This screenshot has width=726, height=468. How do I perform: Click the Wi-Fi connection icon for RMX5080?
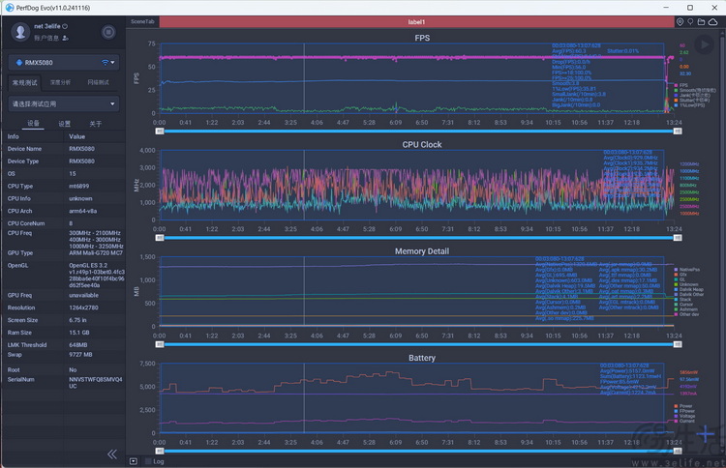(106, 63)
